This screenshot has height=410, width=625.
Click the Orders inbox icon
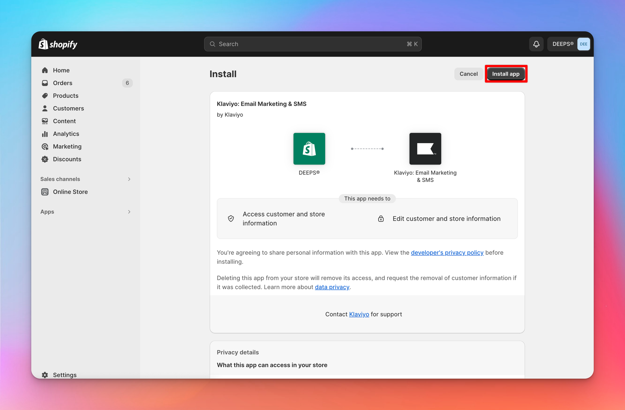45,83
